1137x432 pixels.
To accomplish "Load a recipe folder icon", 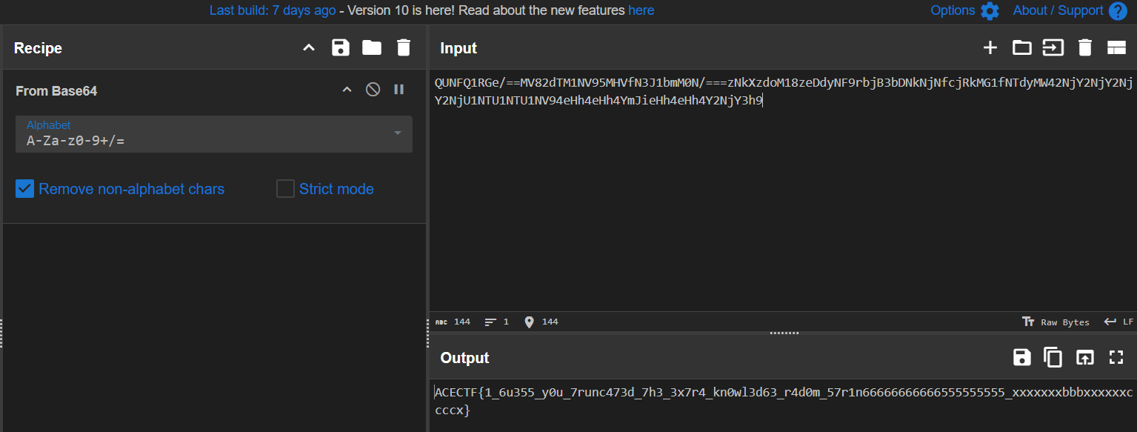I will point(372,48).
